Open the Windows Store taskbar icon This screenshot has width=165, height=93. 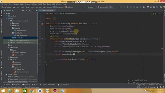click(x=25, y=91)
